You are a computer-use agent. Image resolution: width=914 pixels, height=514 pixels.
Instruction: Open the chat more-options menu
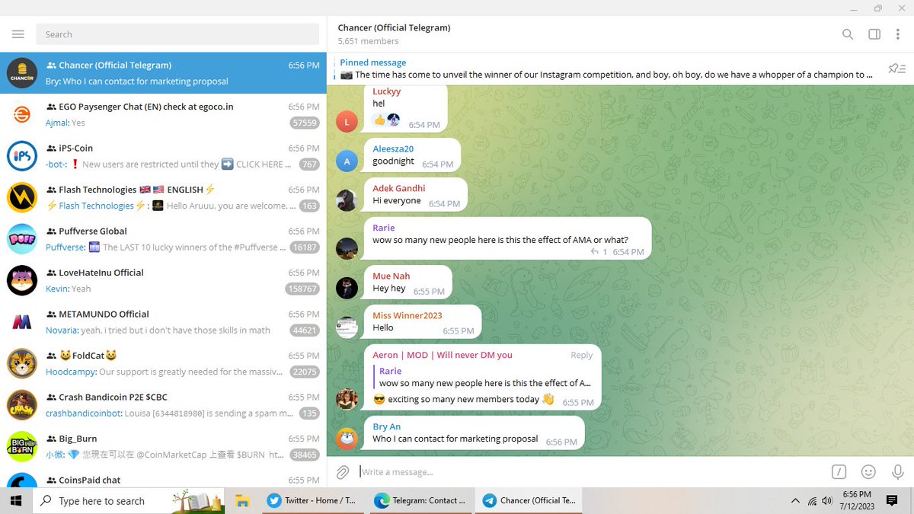click(x=900, y=34)
